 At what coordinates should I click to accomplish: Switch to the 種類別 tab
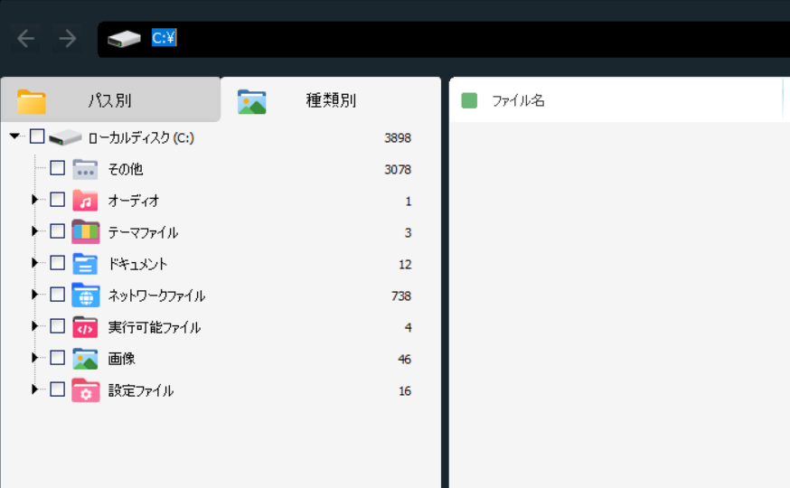tap(331, 99)
